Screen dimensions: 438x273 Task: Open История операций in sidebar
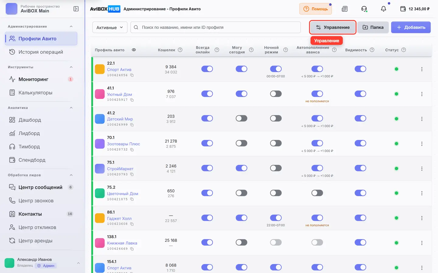coord(41,52)
